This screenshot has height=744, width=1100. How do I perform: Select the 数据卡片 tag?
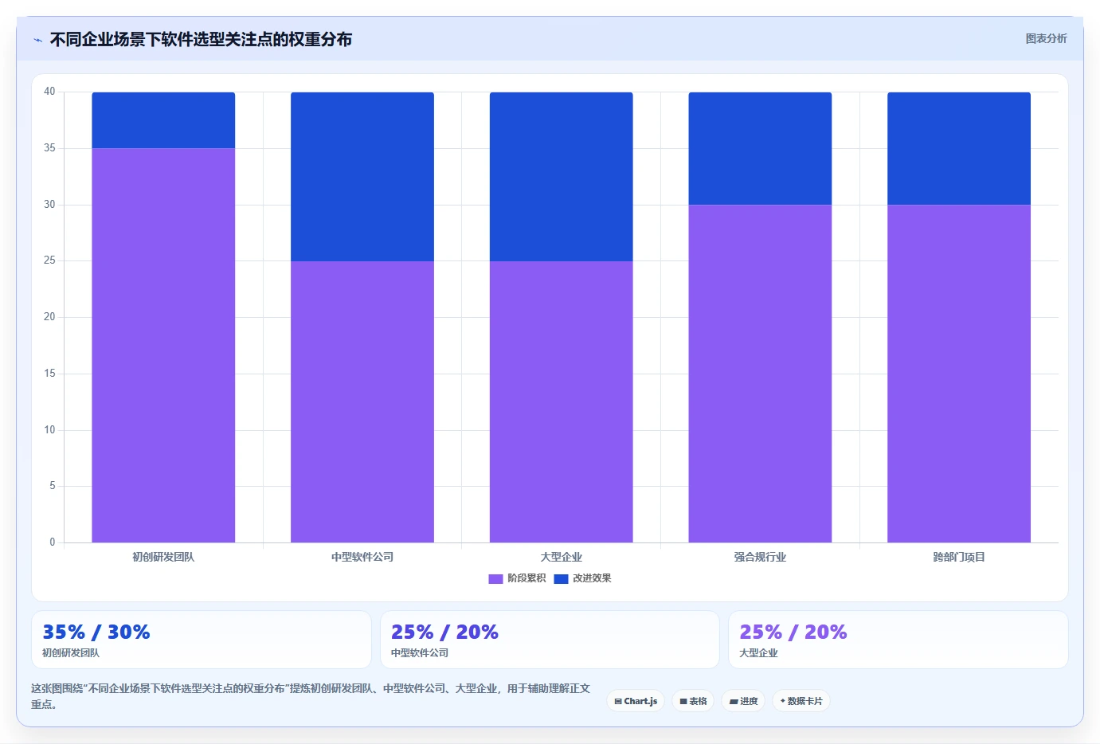click(801, 701)
